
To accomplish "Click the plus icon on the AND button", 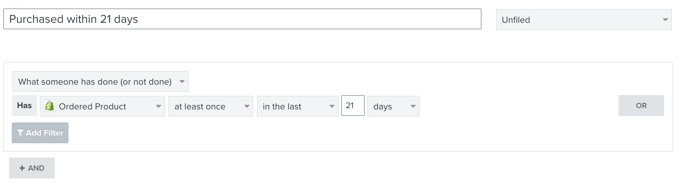I will tap(22, 168).
